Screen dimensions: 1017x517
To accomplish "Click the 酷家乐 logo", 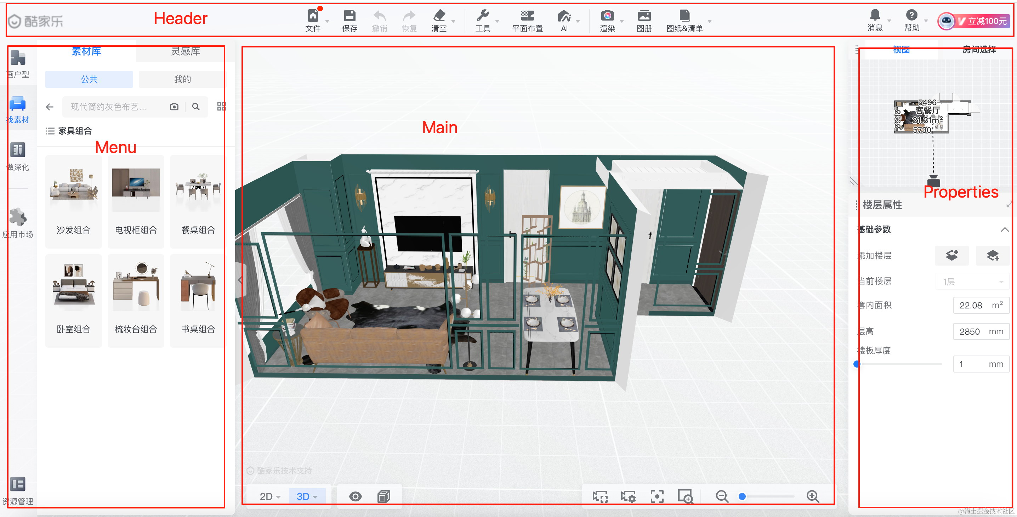I will (36, 21).
